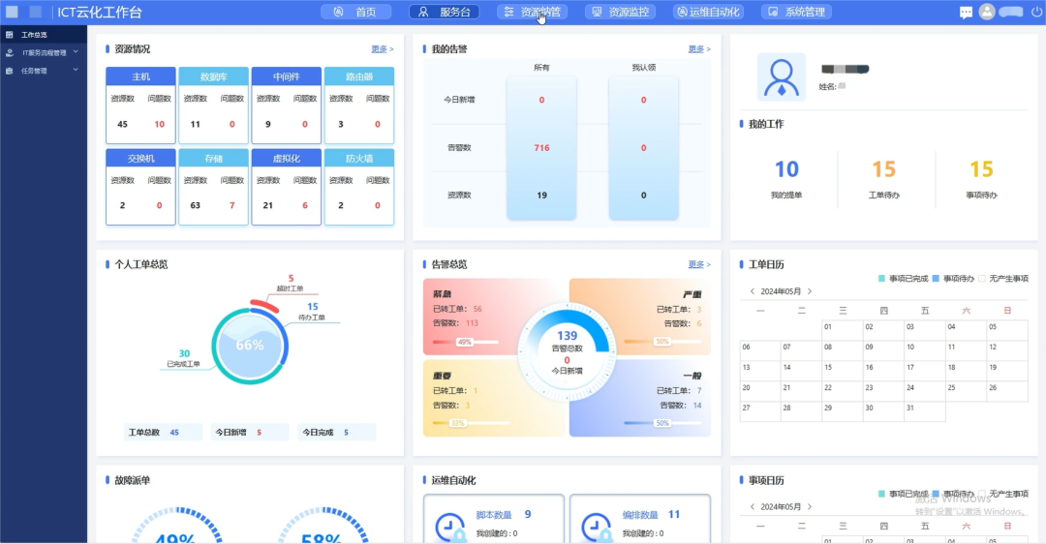Click the 事项待办 count 15
This screenshot has width=1046, height=544.
click(981, 169)
